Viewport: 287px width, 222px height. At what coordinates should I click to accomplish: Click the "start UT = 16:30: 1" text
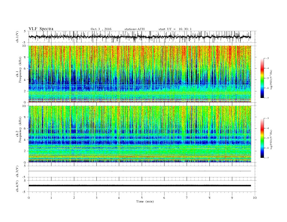click(x=175, y=29)
